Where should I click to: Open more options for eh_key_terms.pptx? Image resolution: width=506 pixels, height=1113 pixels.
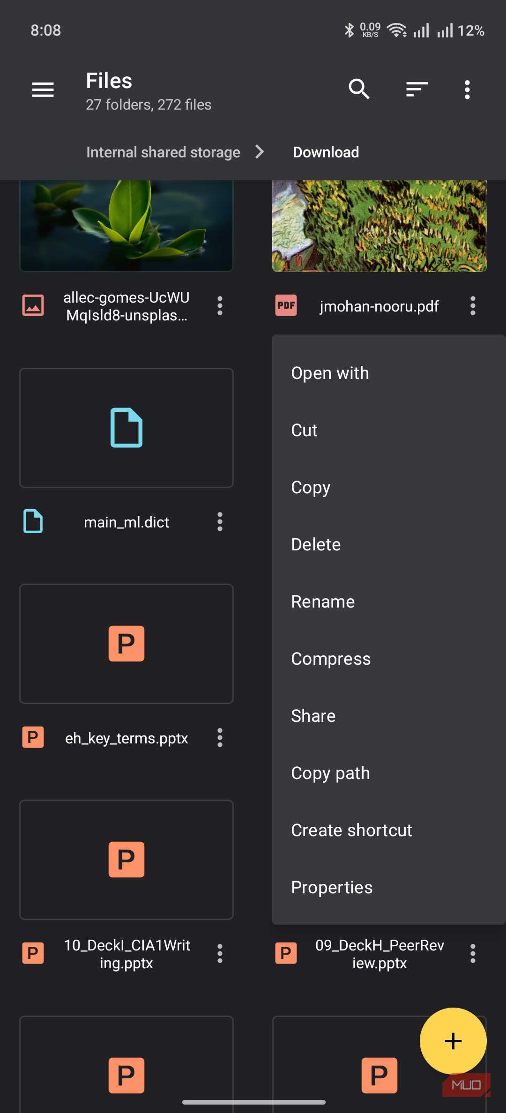220,738
